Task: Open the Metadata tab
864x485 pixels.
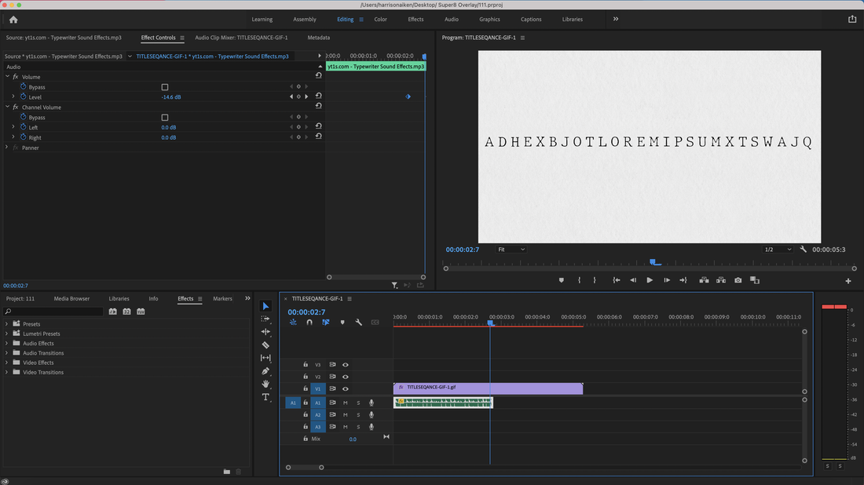Action: tap(318, 38)
